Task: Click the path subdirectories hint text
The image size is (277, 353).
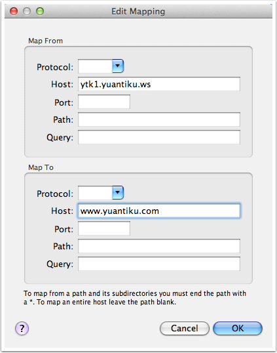Action: pyautogui.click(x=135, y=298)
